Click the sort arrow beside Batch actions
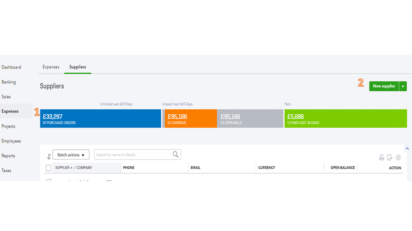 (x=49, y=157)
